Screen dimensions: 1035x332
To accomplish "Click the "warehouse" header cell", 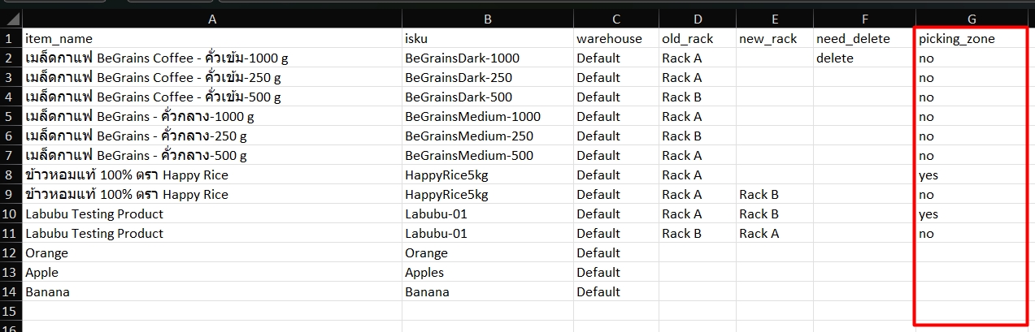I will pos(609,38).
